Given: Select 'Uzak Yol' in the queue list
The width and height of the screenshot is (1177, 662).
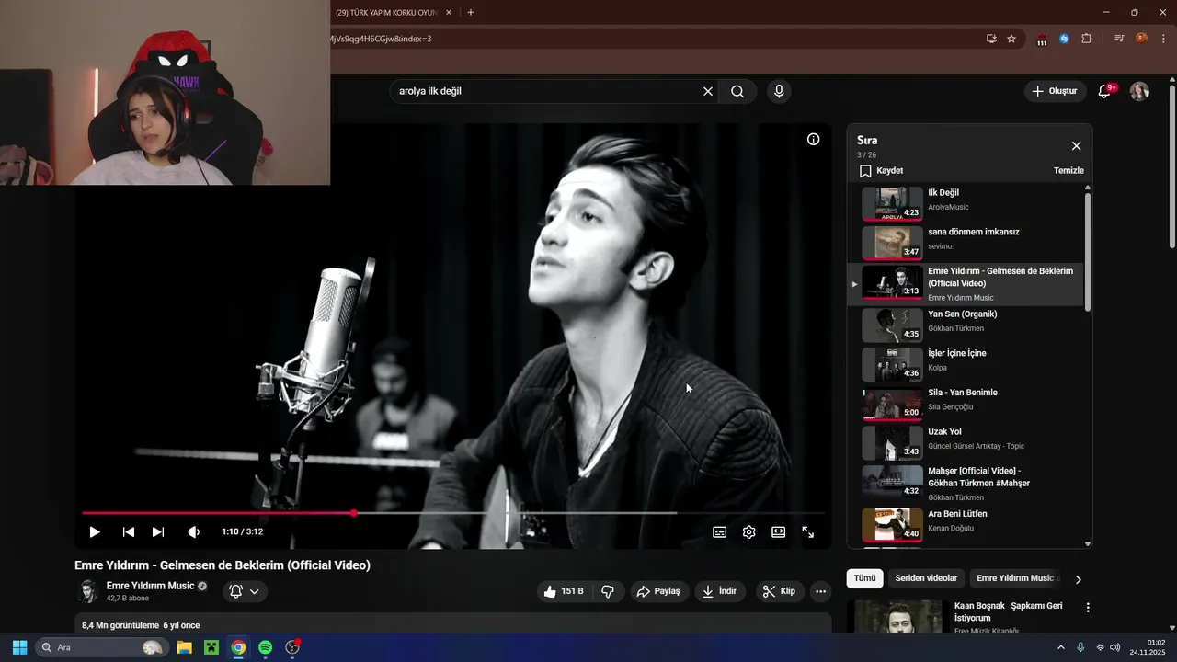Looking at the screenshot, I should (967, 442).
